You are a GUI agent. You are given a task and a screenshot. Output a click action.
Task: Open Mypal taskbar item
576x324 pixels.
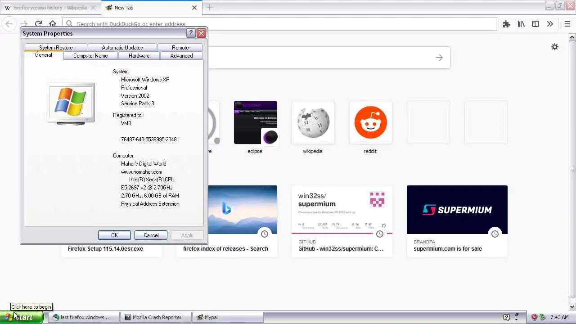228,317
